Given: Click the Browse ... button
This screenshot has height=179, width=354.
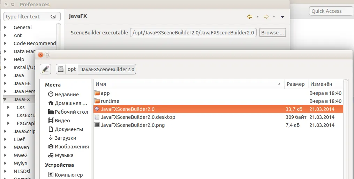Looking at the screenshot, I should [272, 33].
